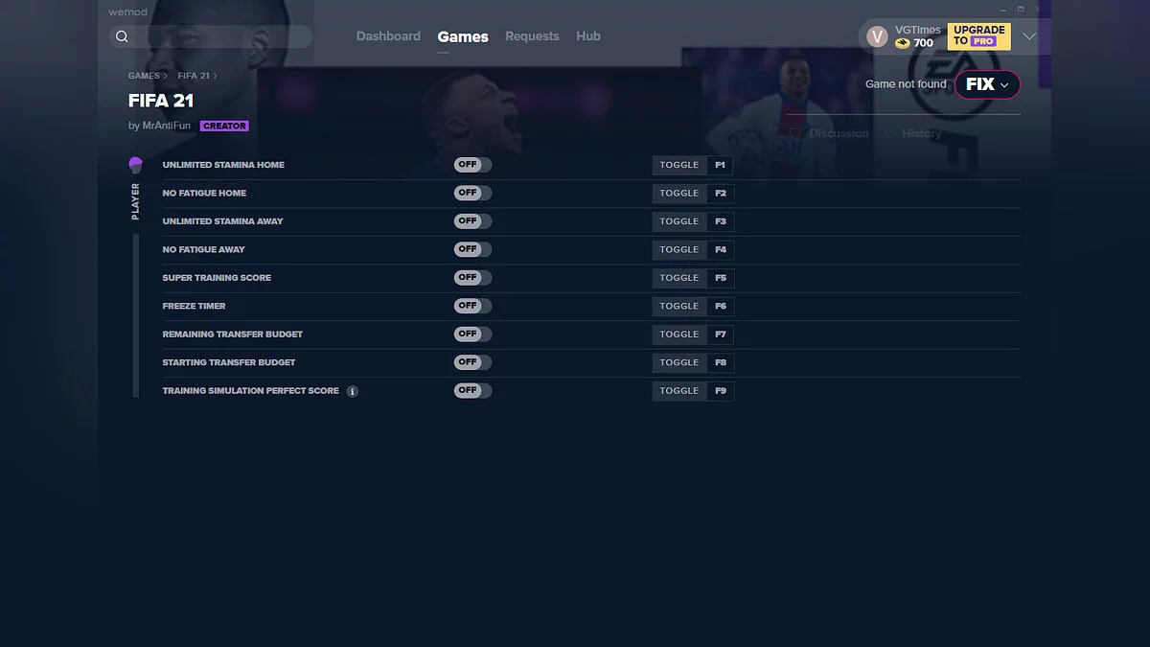Open the Dashboard tab
The height and width of the screenshot is (647, 1150).
coord(388,36)
